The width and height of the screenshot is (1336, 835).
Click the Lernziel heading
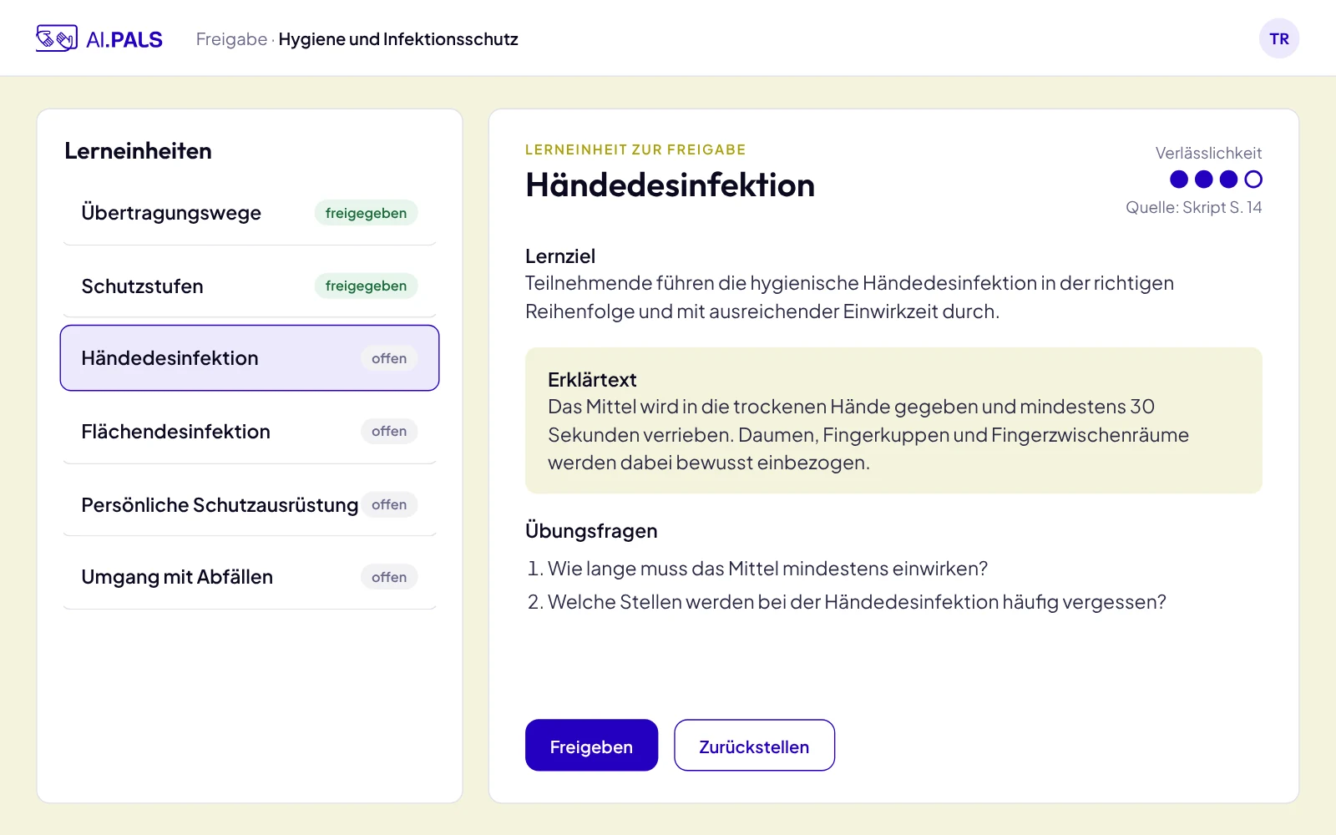[x=560, y=256]
